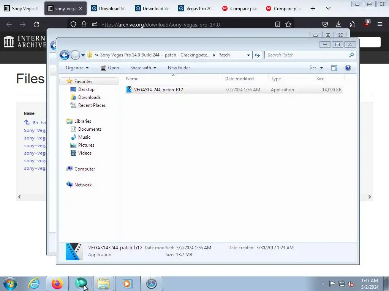Click the volume muted tray icon

coord(351,284)
